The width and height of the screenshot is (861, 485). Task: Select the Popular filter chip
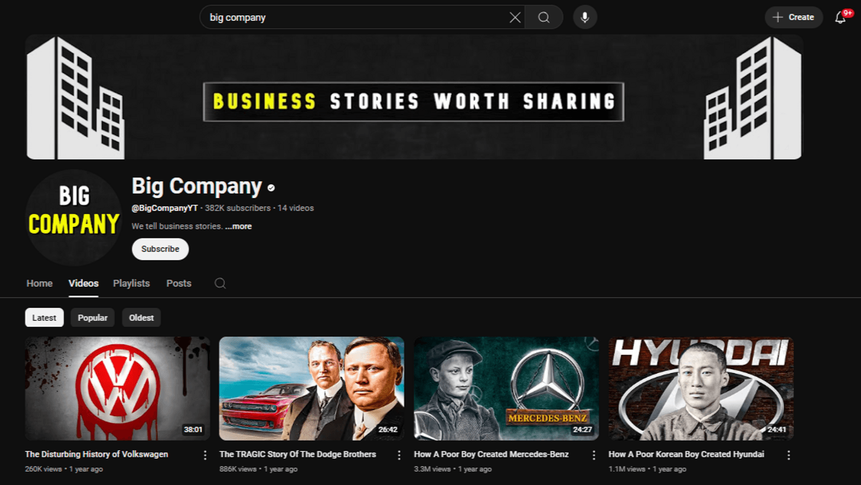(x=92, y=317)
